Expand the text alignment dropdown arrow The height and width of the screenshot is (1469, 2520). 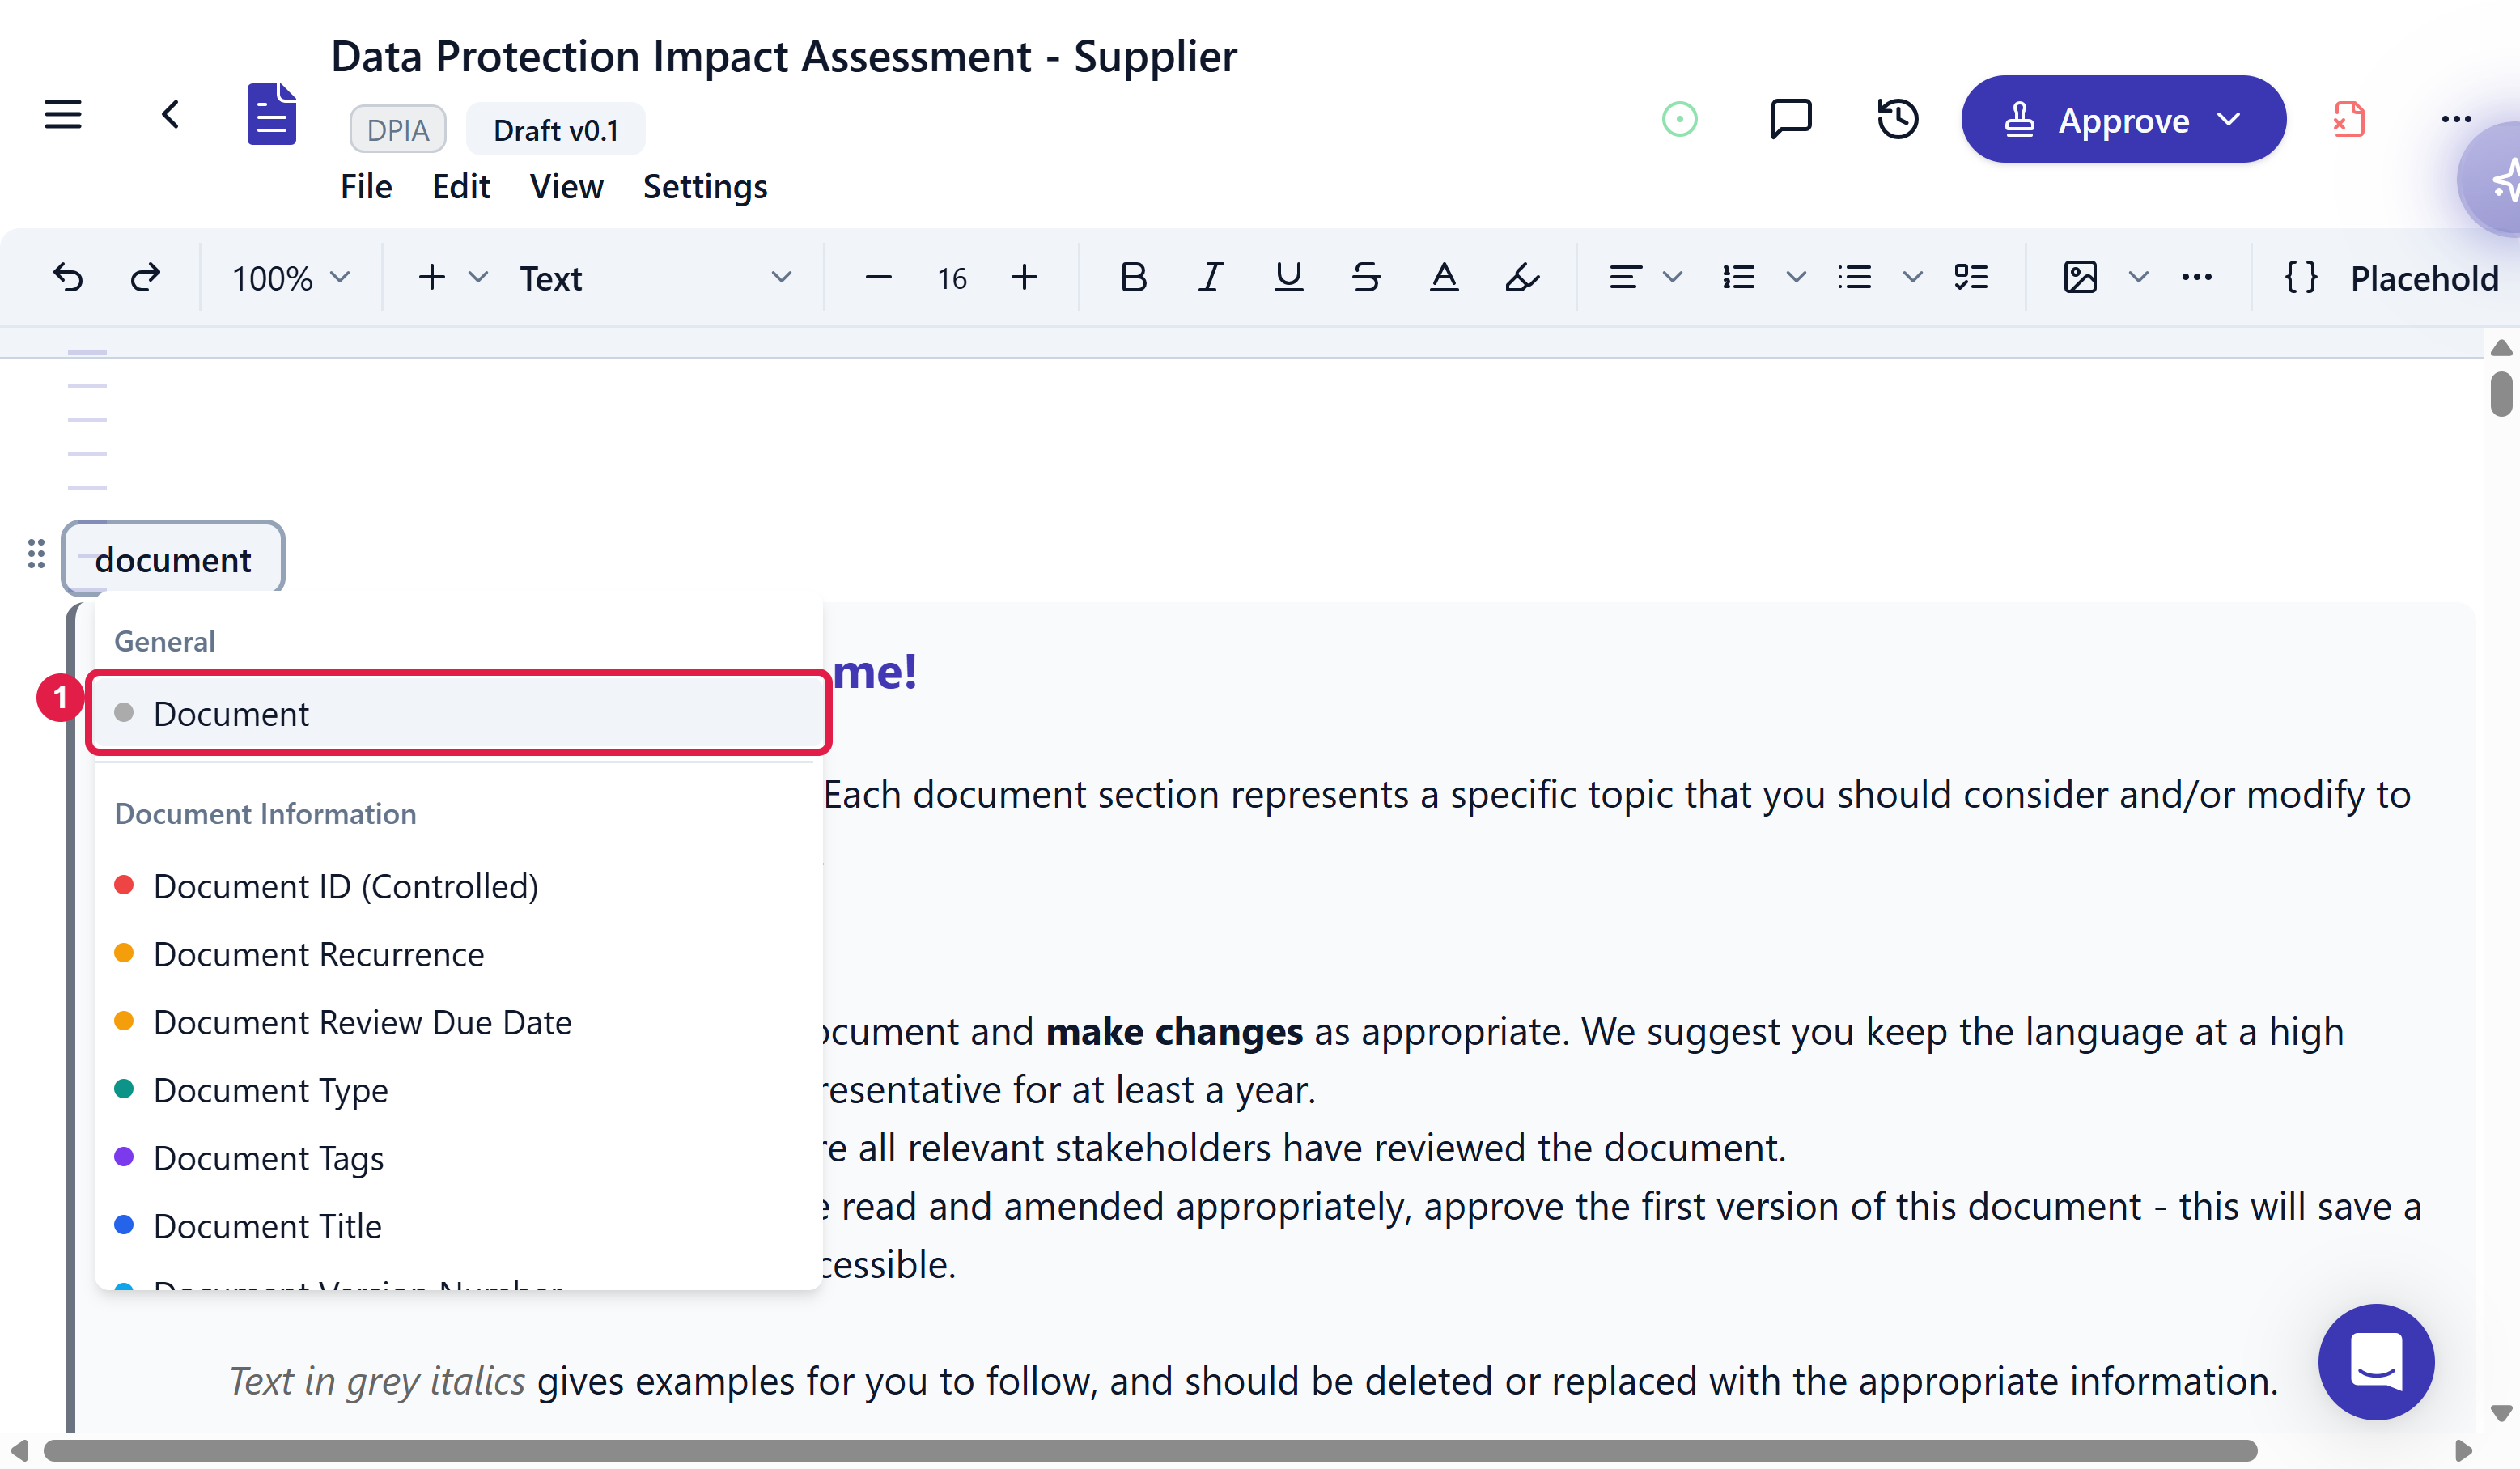(x=1672, y=277)
